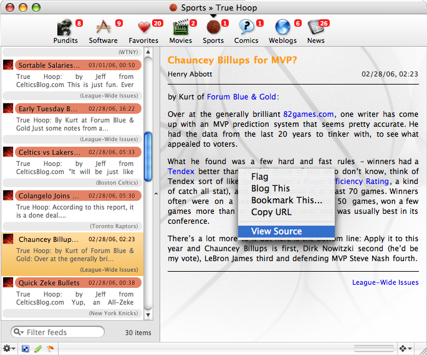Choose View Source menu entry

[x=286, y=231]
